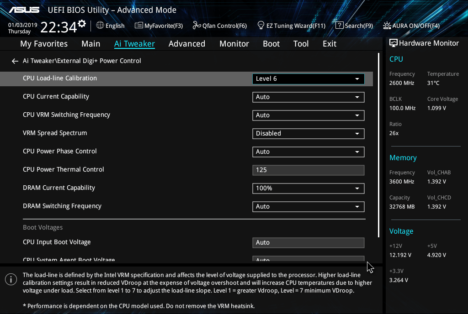The image size is (468, 314).
Task: Select CPU Current Capability label
Action: point(56,96)
